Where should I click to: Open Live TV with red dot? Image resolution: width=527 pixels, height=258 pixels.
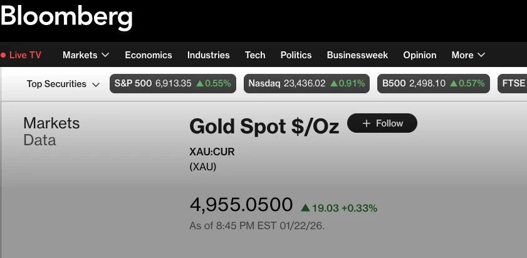click(x=21, y=55)
